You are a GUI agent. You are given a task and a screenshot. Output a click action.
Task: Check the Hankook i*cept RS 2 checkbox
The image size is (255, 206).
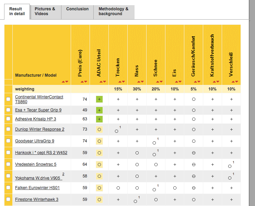coord(8,152)
